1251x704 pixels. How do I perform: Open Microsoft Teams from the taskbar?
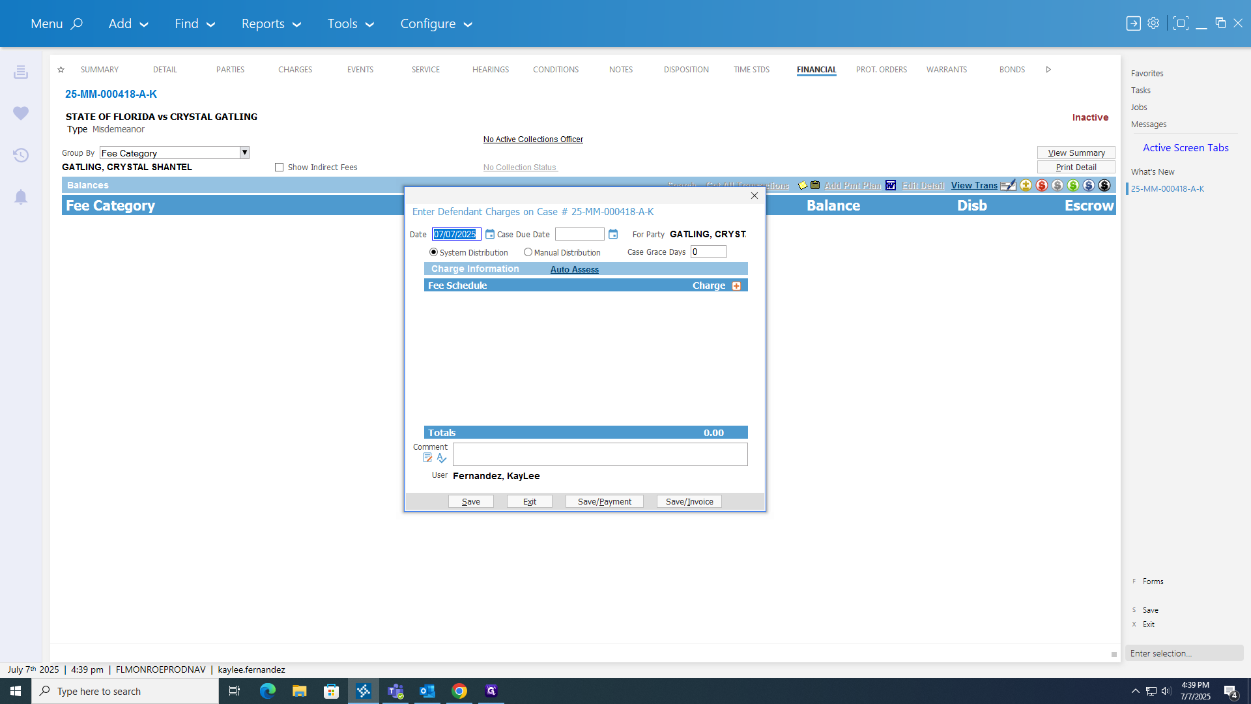[x=395, y=691]
